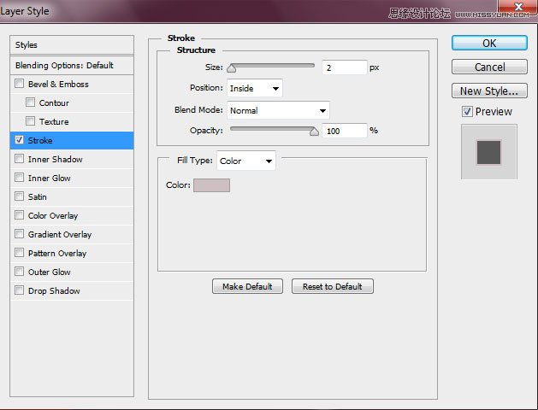Viewport: 538px width, 410px height.
Task: Uncheck the Stroke checkbox
Action: [x=19, y=140]
